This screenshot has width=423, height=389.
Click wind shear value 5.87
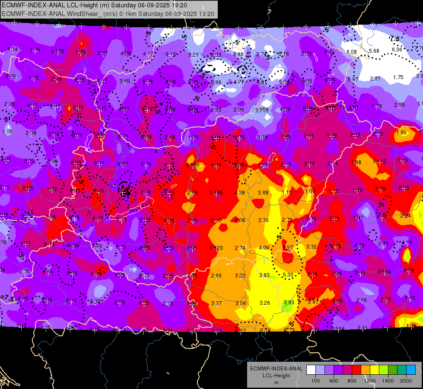(313, 302)
